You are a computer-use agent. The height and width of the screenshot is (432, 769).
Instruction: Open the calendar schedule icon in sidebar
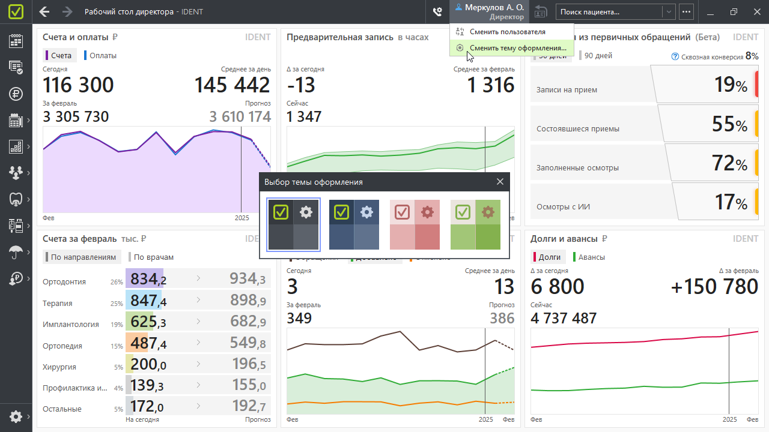[x=16, y=41]
